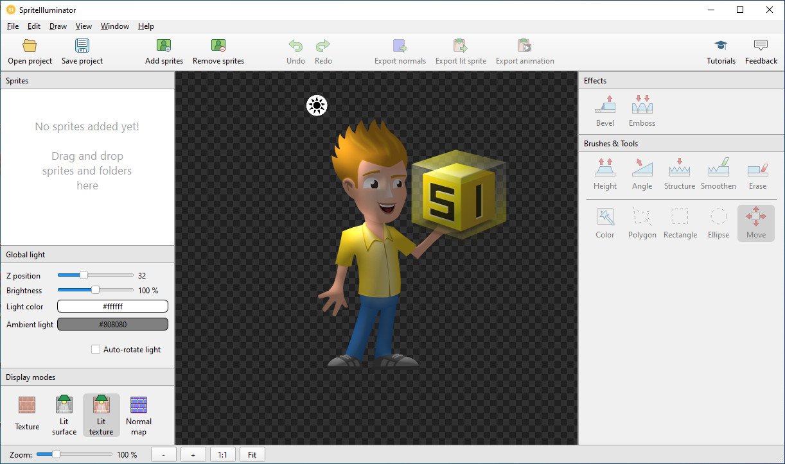Click the sun light source marker
The height and width of the screenshot is (464, 785).
pos(317,105)
